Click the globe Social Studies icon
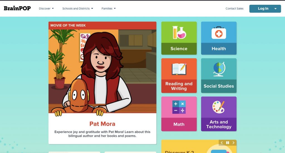 point(219,69)
